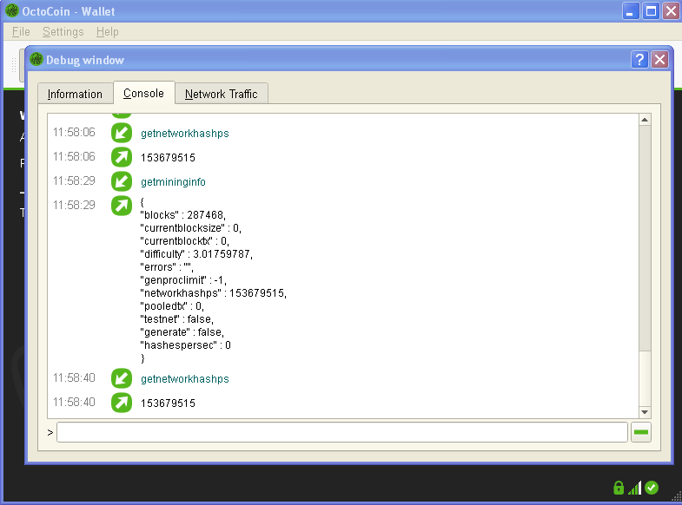Open the Settings menu
This screenshot has width=682, height=505.
coord(63,32)
